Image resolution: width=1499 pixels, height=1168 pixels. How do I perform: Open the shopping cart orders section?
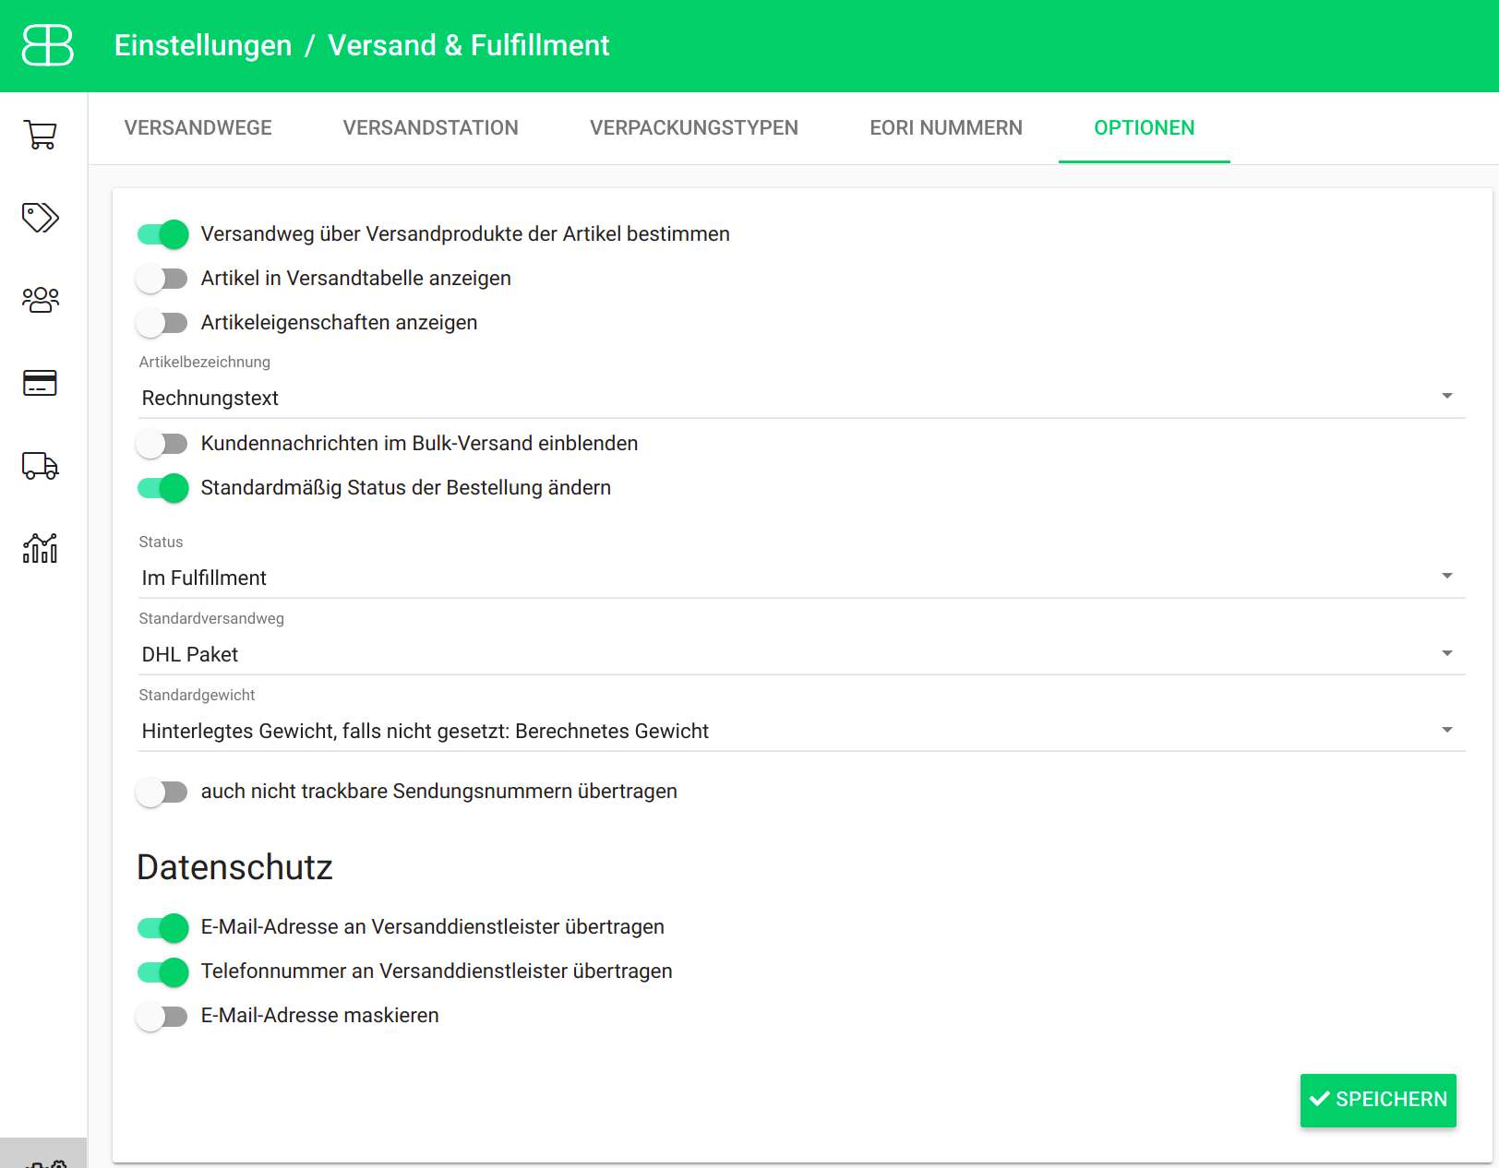[x=41, y=135]
